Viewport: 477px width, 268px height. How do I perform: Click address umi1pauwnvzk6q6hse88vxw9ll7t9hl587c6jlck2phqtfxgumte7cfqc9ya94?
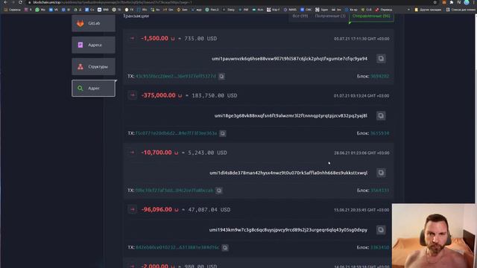pos(289,59)
